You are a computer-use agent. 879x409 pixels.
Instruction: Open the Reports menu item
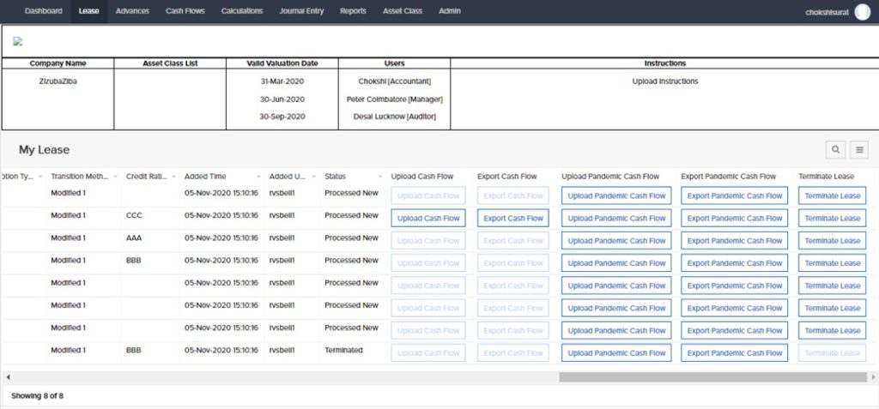click(x=352, y=11)
